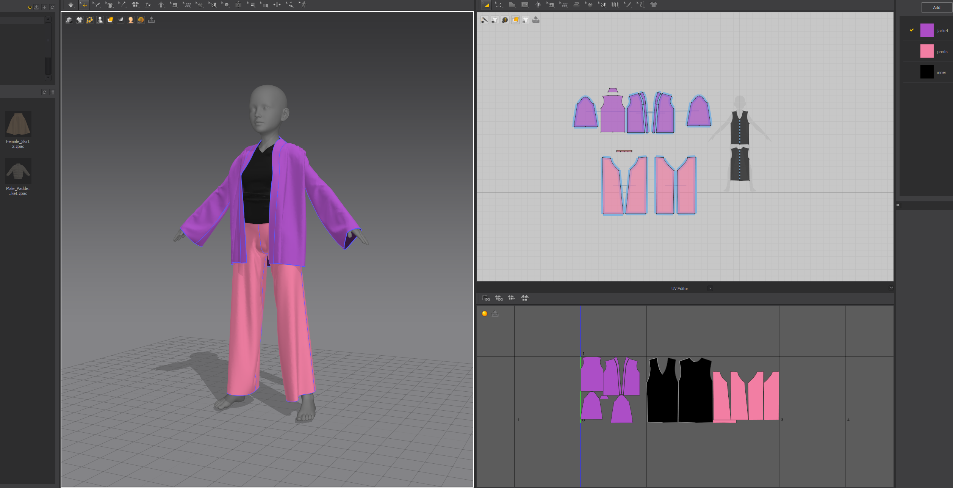Start garment simulation with the down arrow

(71, 5)
